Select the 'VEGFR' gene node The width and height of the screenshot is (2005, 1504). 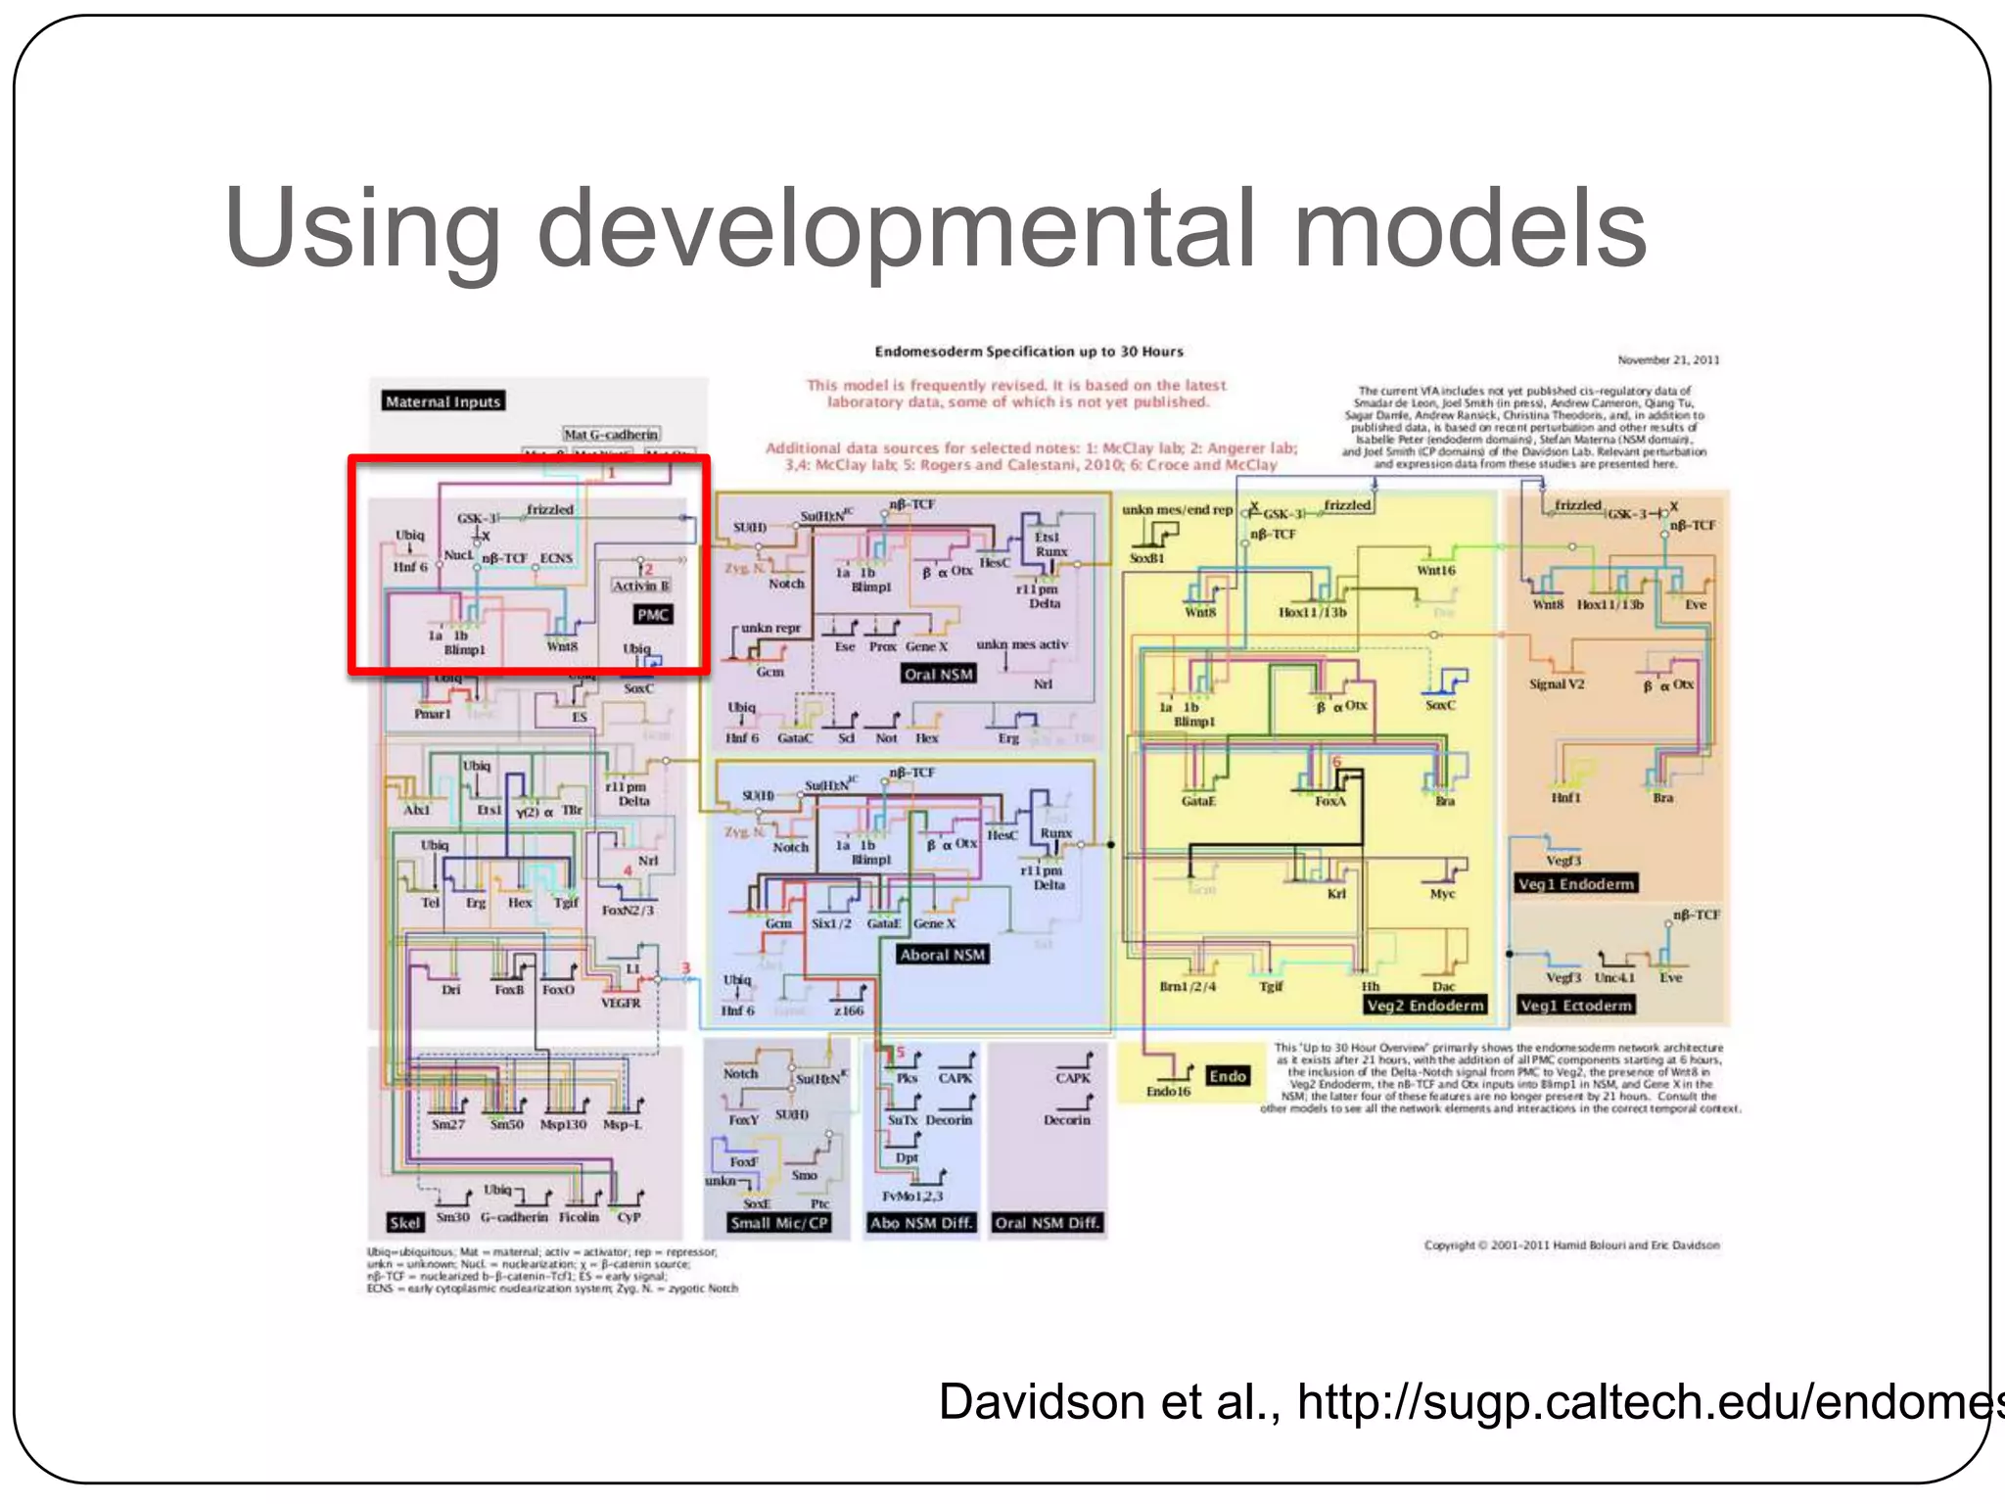point(621,1004)
